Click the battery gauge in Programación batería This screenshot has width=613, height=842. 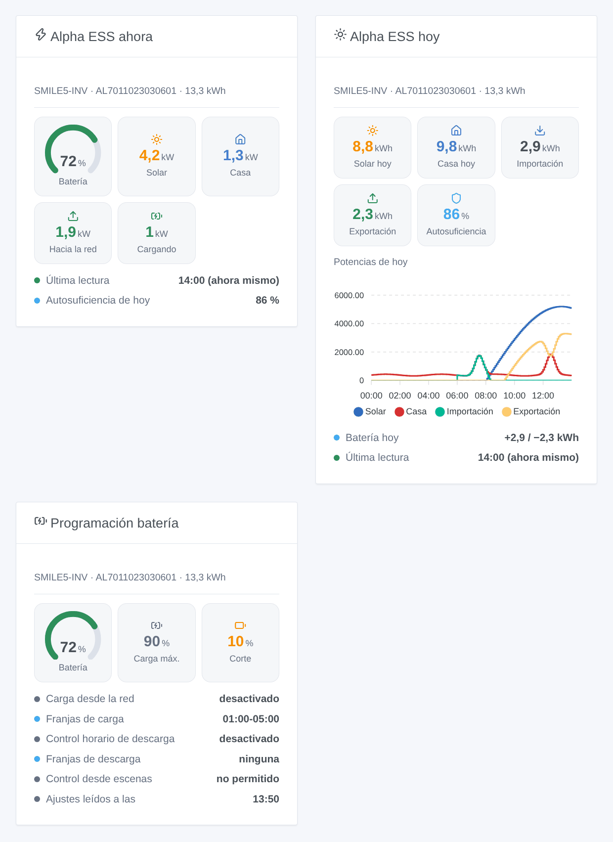pos(73,636)
